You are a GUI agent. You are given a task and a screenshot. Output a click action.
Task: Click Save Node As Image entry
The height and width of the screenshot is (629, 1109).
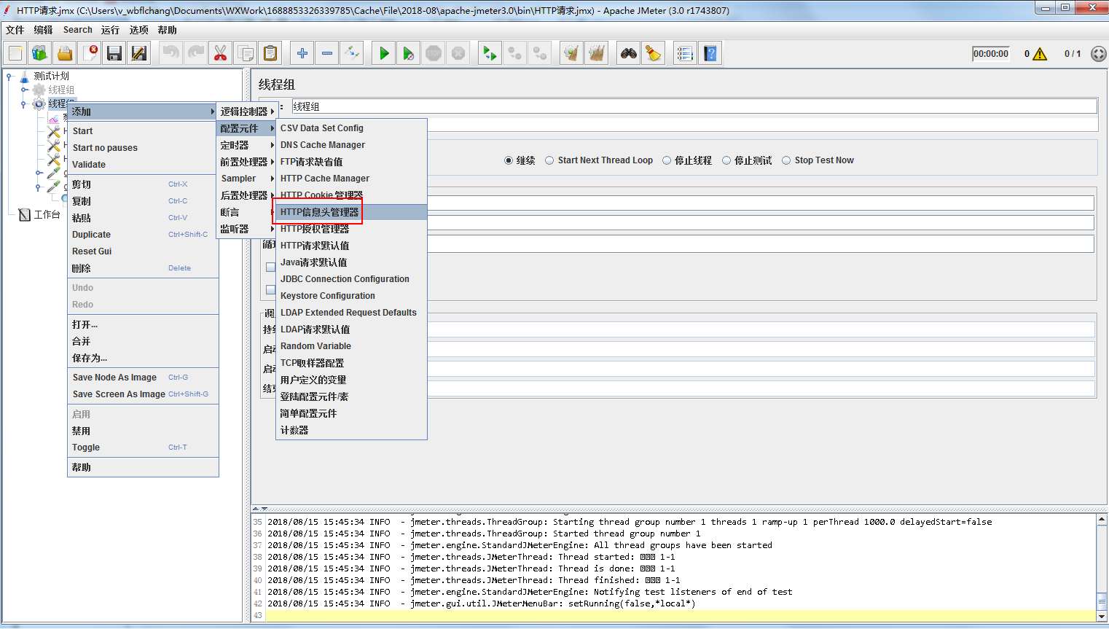[143, 378]
